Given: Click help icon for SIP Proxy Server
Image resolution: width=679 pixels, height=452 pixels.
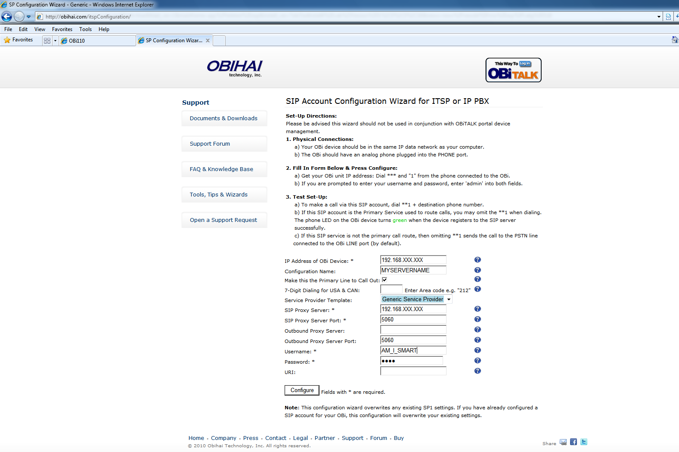Looking at the screenshot, I should point(477,309).
